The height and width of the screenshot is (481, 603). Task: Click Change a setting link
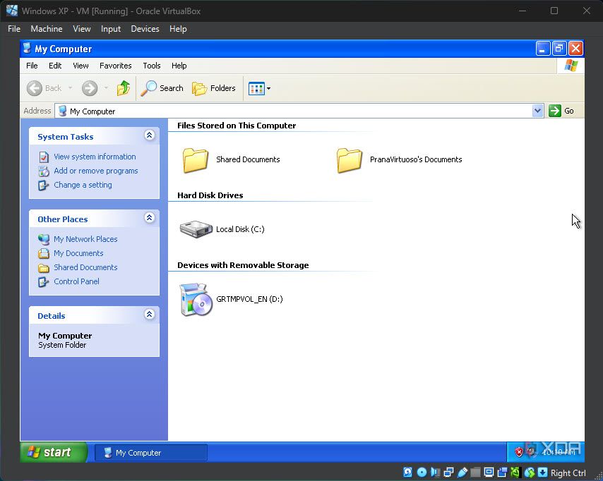[83, 185]
